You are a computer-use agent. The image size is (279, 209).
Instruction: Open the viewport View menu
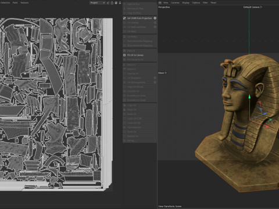coord(166,3)
